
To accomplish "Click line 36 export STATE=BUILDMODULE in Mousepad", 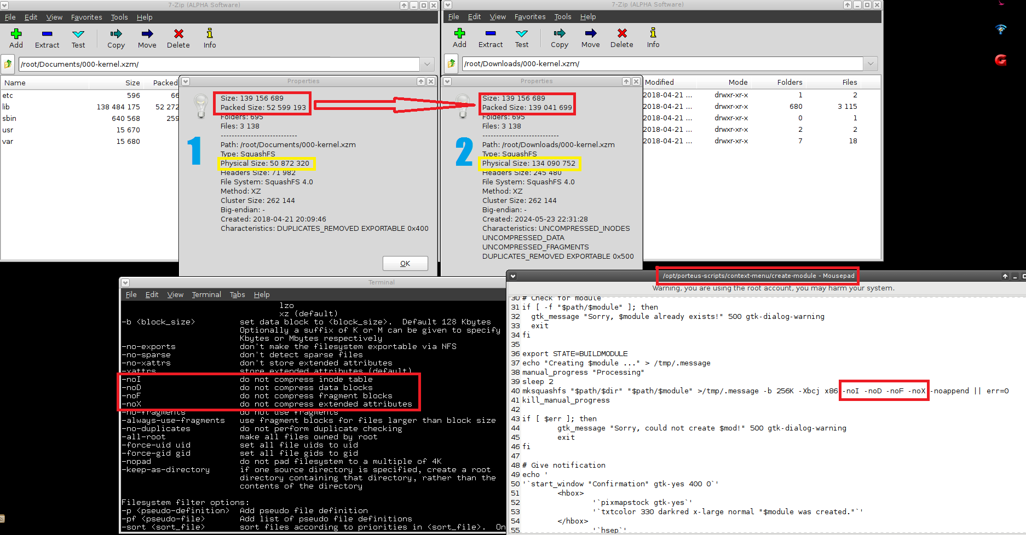I will [x=575, y=353].
